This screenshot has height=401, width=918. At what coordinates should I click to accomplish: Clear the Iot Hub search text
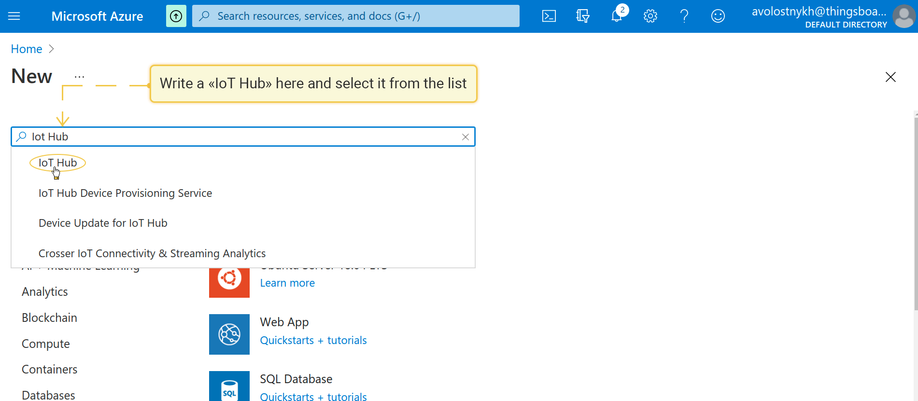(x=466, y=137)
